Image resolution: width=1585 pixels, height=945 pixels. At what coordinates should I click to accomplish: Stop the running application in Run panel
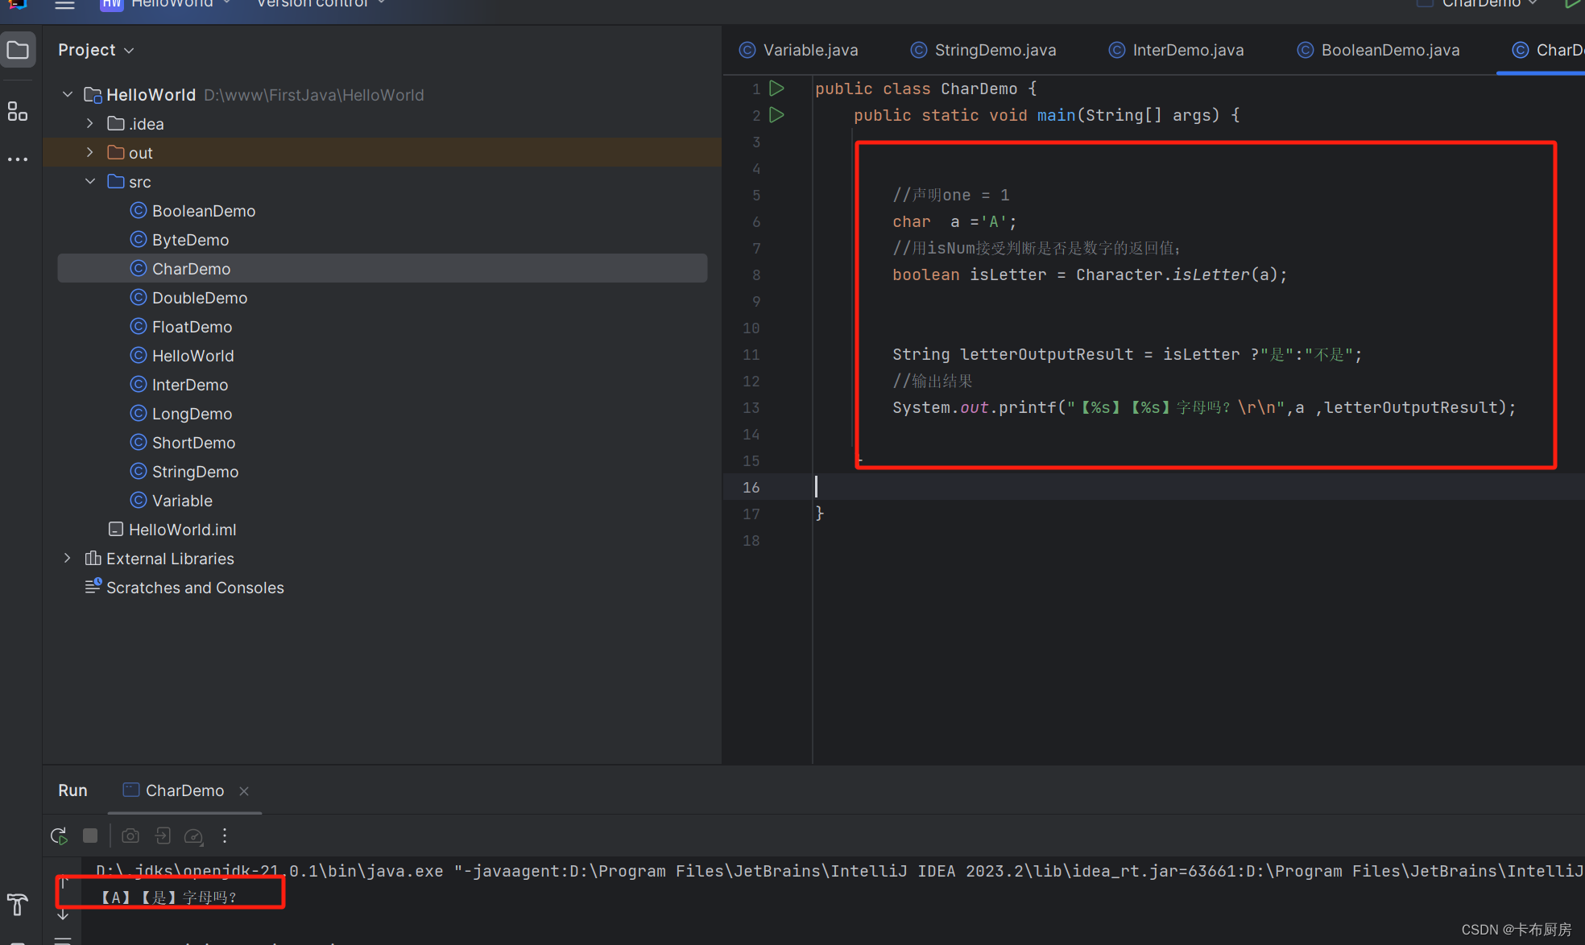(89, 836)
